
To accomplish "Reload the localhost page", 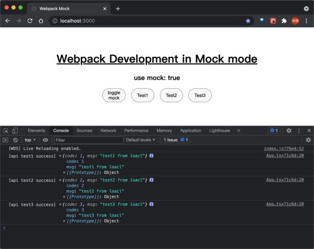I will 30,21.
